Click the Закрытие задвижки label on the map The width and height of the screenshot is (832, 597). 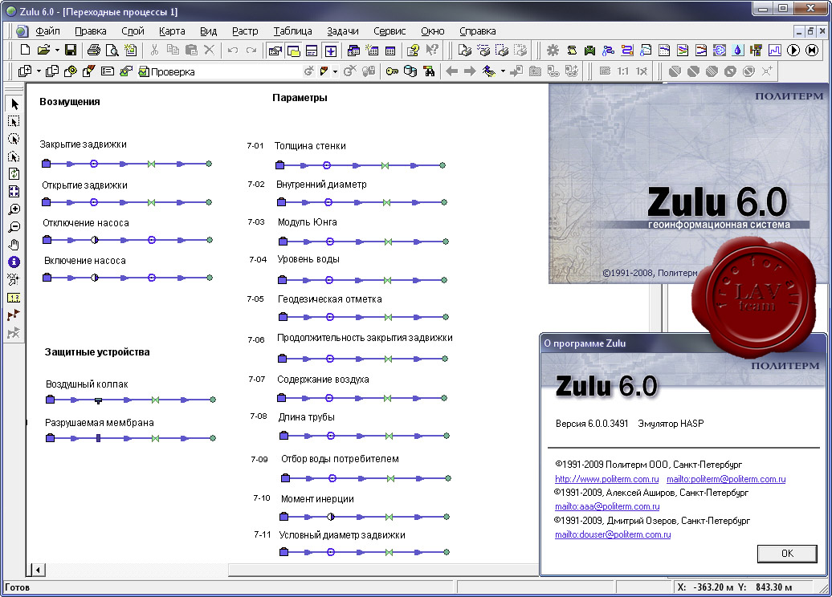pos(84,144)
